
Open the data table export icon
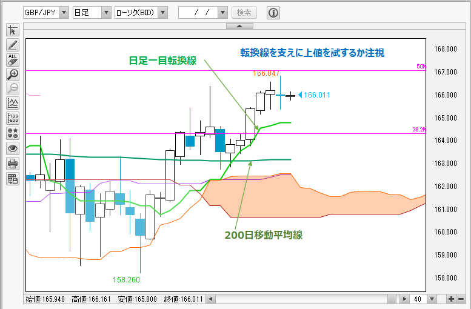[x=13, y=179]
